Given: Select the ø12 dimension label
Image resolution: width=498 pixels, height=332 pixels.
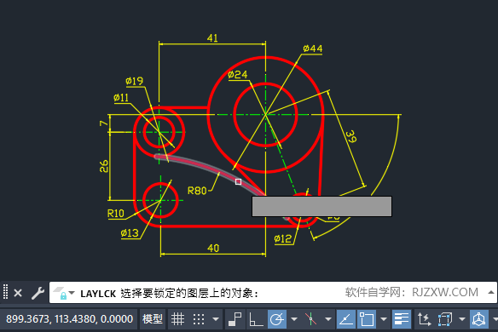Looking at the screenshot, I should point(283,238).
